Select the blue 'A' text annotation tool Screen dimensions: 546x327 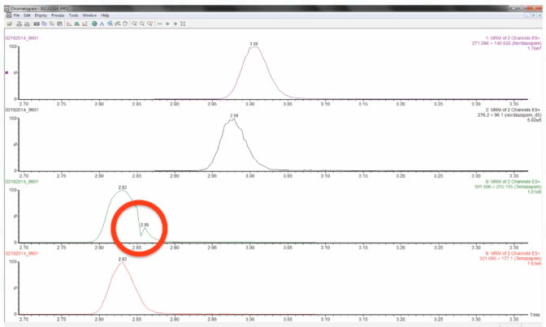click(102, 24)
